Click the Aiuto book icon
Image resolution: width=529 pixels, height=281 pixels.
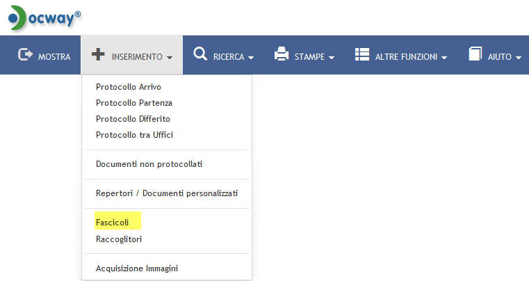pos(475,54)
